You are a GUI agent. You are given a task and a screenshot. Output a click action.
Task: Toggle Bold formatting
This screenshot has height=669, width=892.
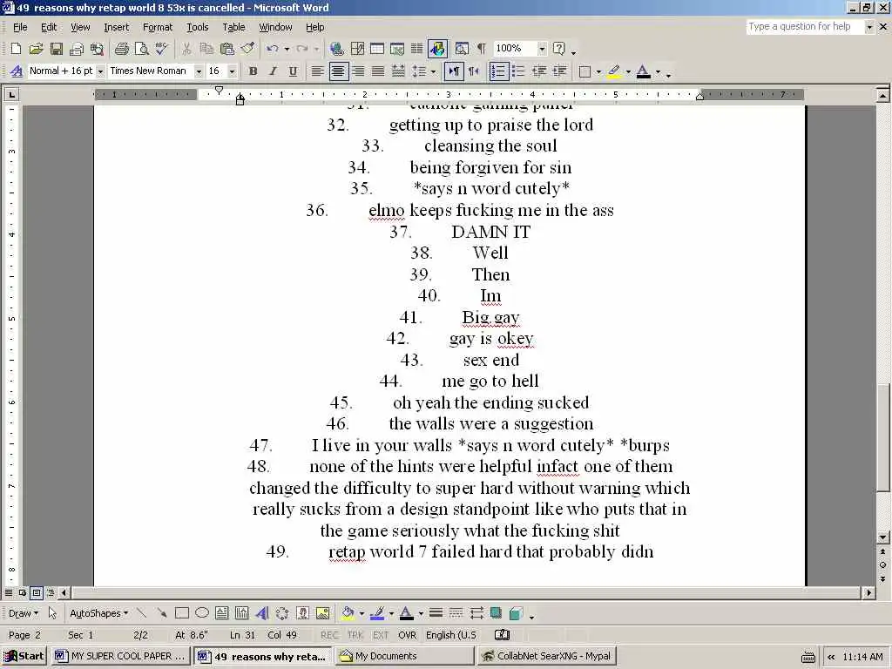pyautogui.click(x=253, y=71)
